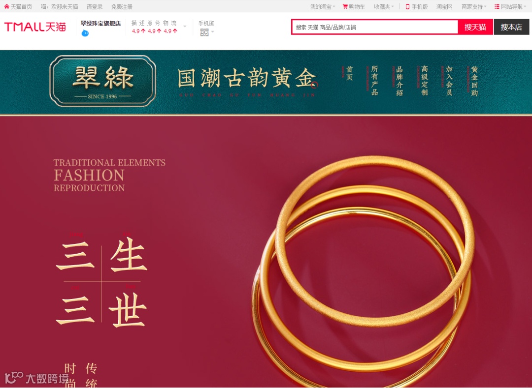The height and width of the screenshot is (388, 532).
Task: Open the shopping cart icon
Action: 345,6
